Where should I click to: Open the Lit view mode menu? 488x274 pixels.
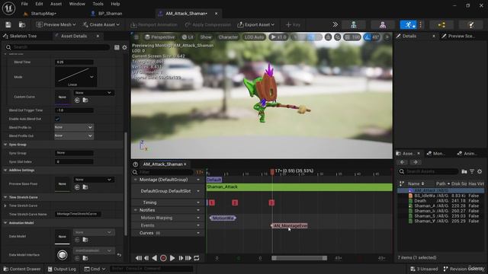click(188, 37)
